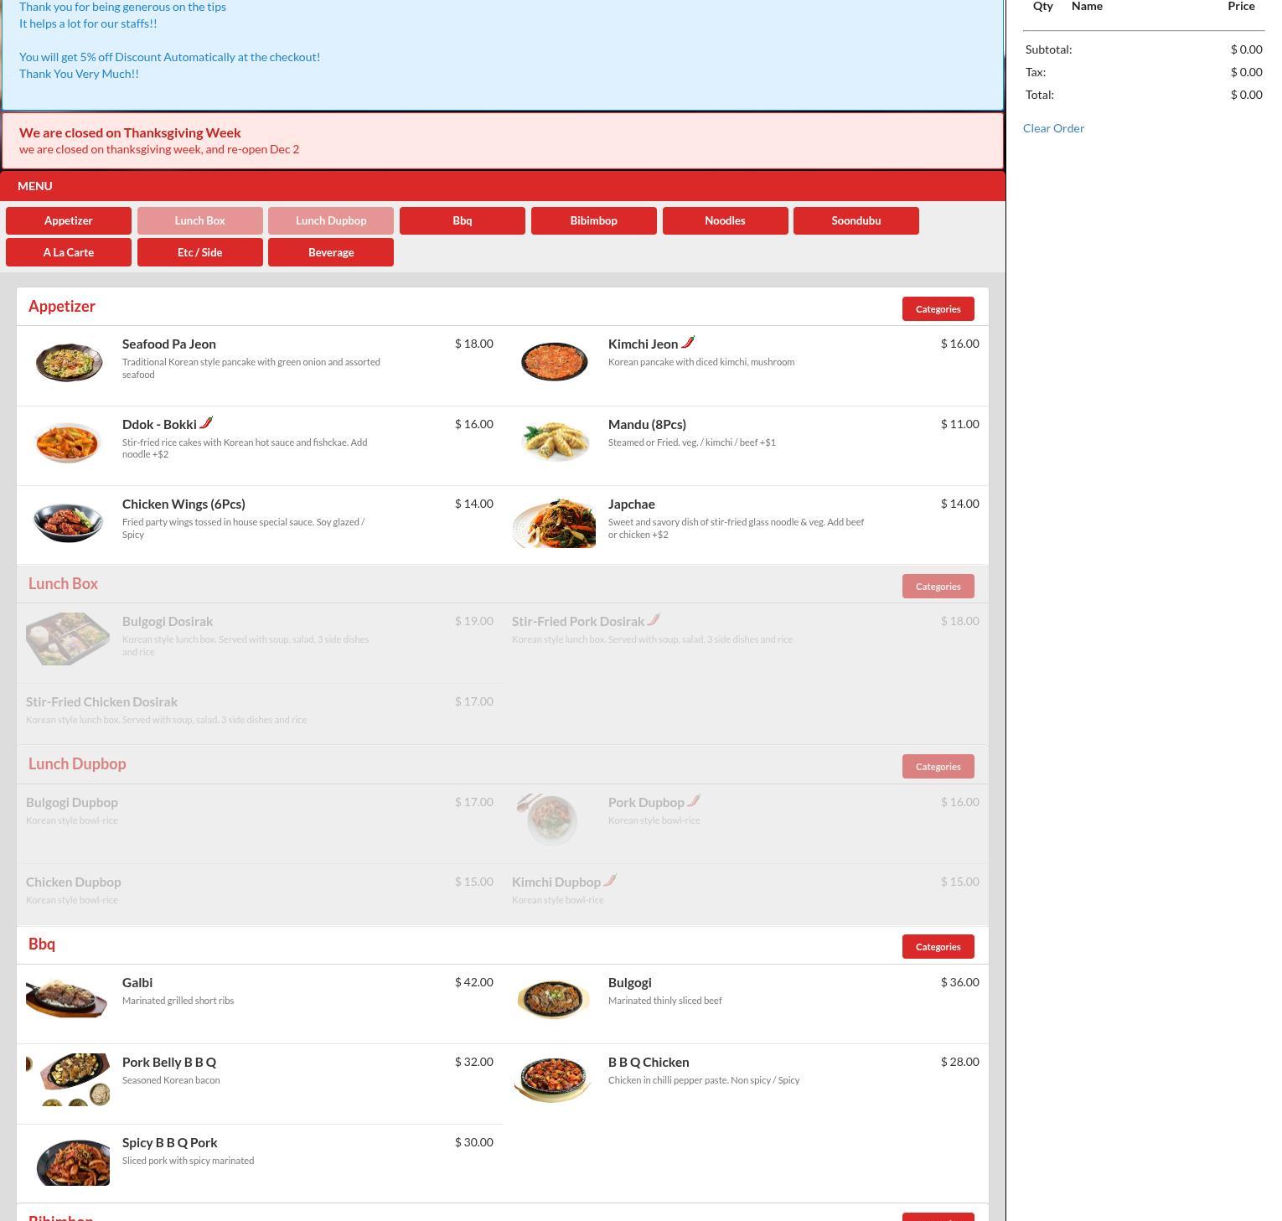The height and width of the screenshot is (1221, 1282).
Task: Select Chicken Wings (6Pcs) item name
Action: click(184, 504)
